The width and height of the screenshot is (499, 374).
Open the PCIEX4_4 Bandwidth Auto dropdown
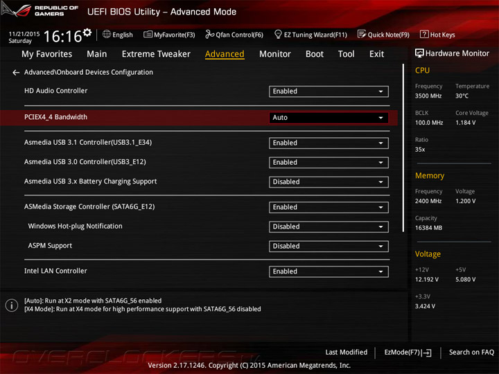coord(329,118)
